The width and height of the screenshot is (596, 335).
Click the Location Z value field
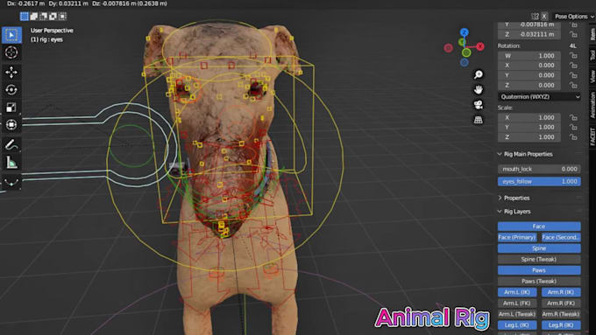tap(529, 34)
